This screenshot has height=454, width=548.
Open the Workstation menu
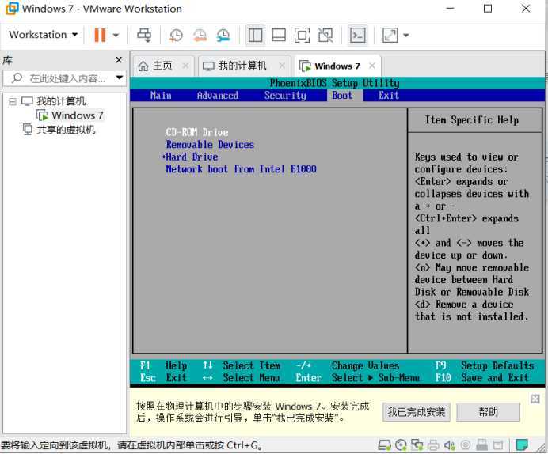click(43, 35)
